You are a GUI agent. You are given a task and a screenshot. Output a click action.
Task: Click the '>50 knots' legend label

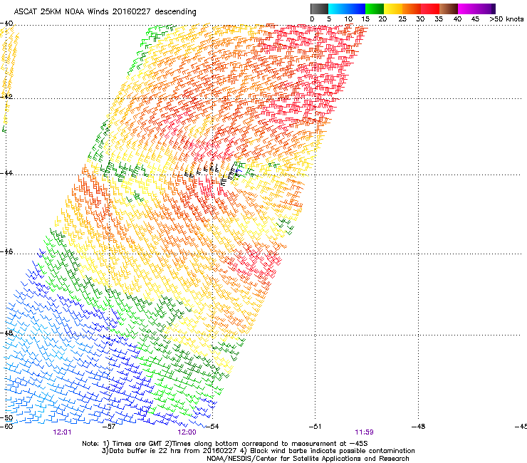click(x=506, y=19)
